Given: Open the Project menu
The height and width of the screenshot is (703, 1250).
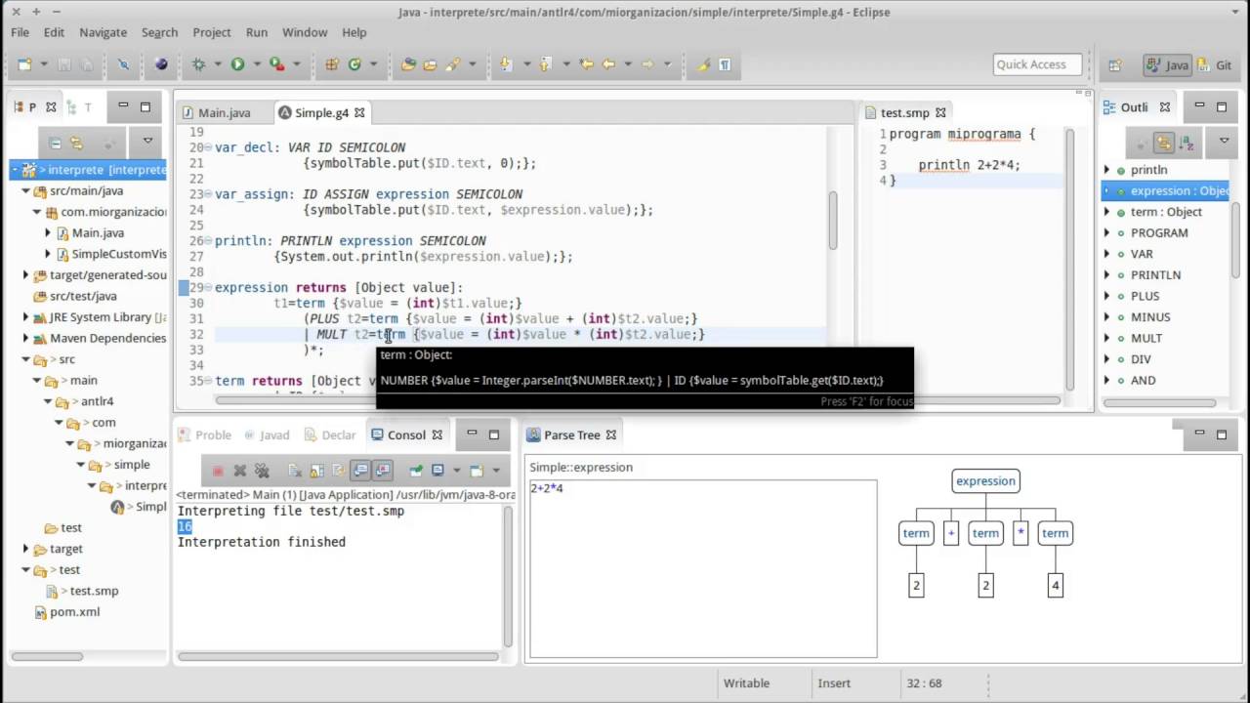Looking at the screenshot, I should [211, 32].
